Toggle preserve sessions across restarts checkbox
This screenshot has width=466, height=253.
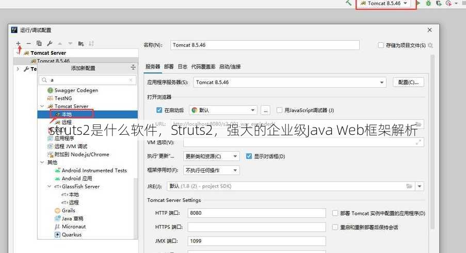tap(335, 227)
